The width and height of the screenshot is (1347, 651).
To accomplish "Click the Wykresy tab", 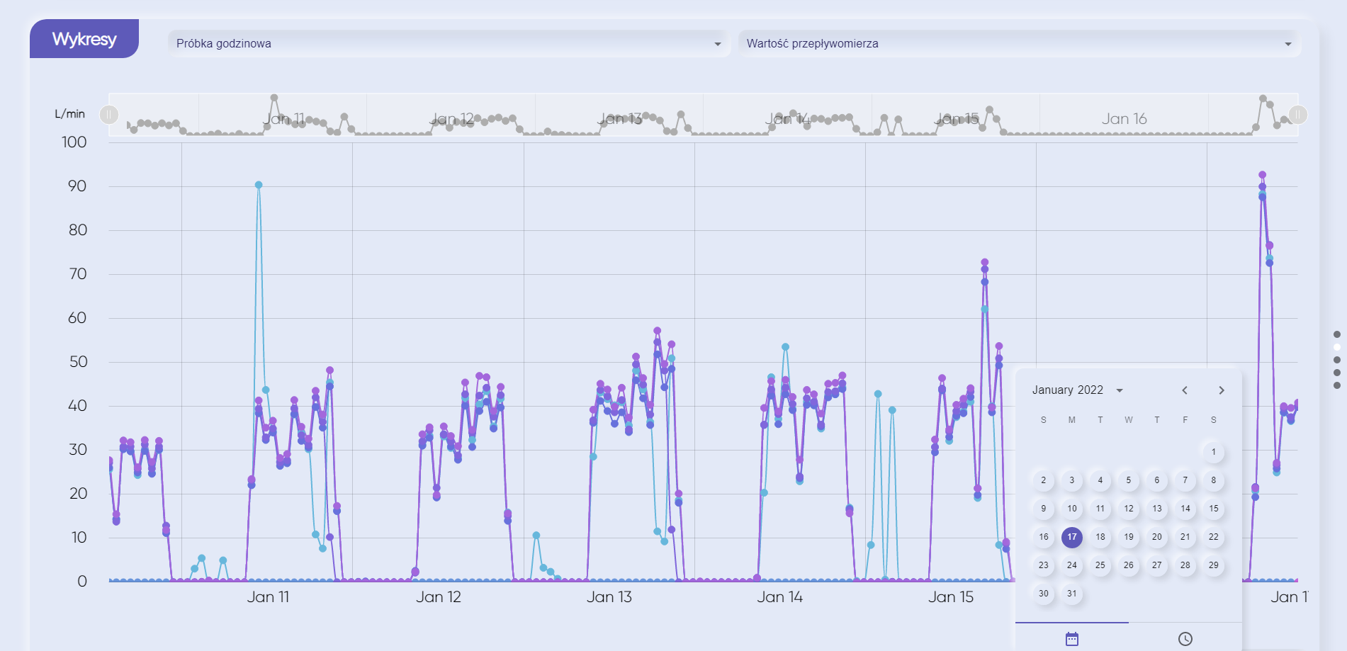I will coord(84,39).
